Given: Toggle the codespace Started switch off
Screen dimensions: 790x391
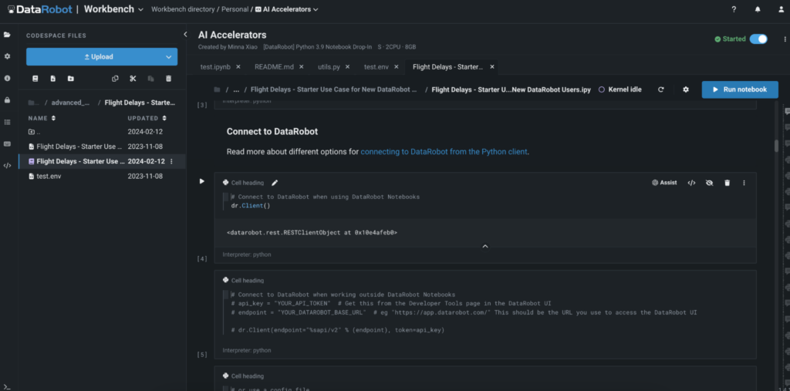Looking at the screenshot, I should 758,39.
